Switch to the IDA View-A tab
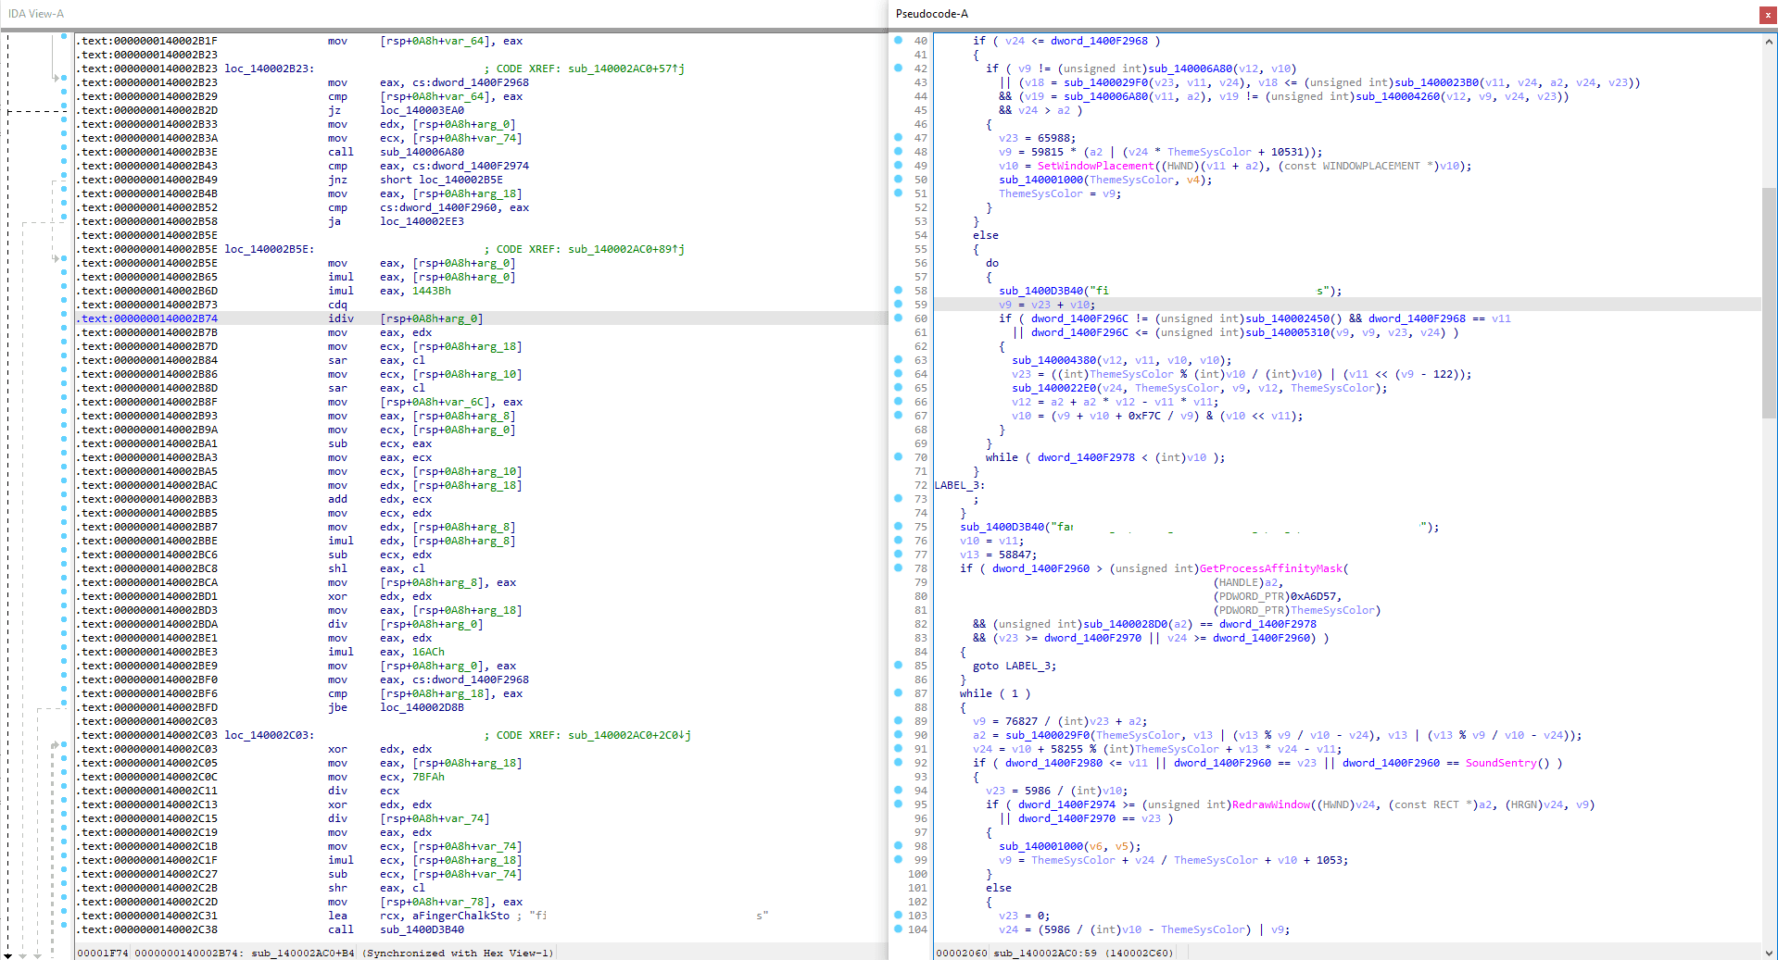 click(x=36, y=14)
